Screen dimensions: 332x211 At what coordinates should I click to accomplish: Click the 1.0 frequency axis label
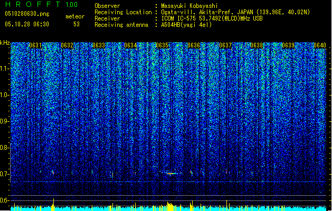tap(4, 95)
